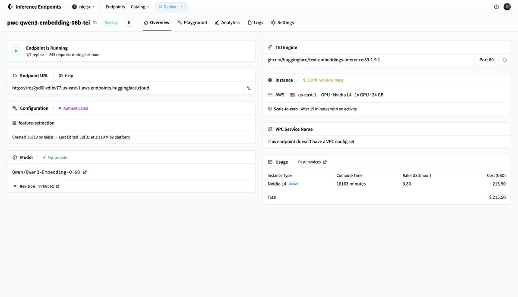Open the Endpoints menu item

(115, 7)
